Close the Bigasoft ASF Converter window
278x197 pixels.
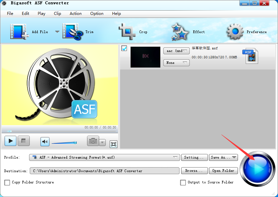[x=264, y=3]
